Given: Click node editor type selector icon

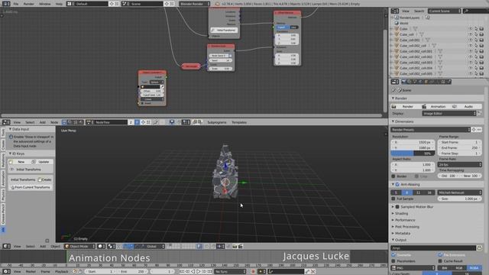Looking at the screenshot, I should [x=6, y=122].
